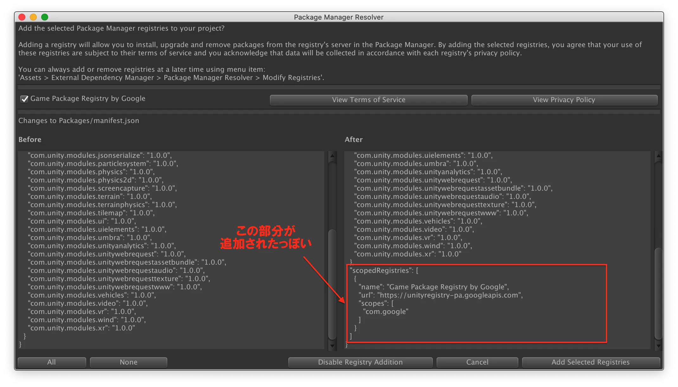The height and width of the screenshot is (387, 678).
Task: Click com.unity.modules.xr in After pane
Action: [408, 254]
